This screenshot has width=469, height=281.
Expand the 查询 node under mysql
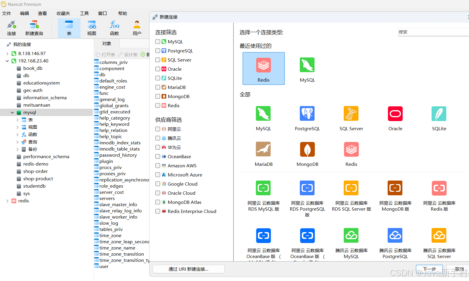click(17, 142)
